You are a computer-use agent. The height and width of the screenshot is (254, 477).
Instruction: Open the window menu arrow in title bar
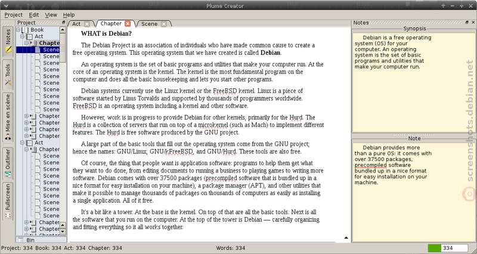pos(7,5)
